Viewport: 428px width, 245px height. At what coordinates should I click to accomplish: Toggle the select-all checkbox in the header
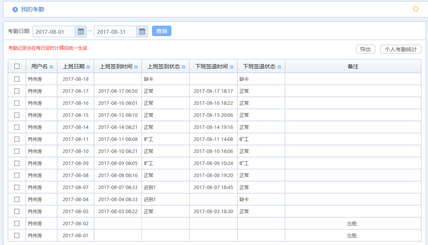click(x=17, y=66)
